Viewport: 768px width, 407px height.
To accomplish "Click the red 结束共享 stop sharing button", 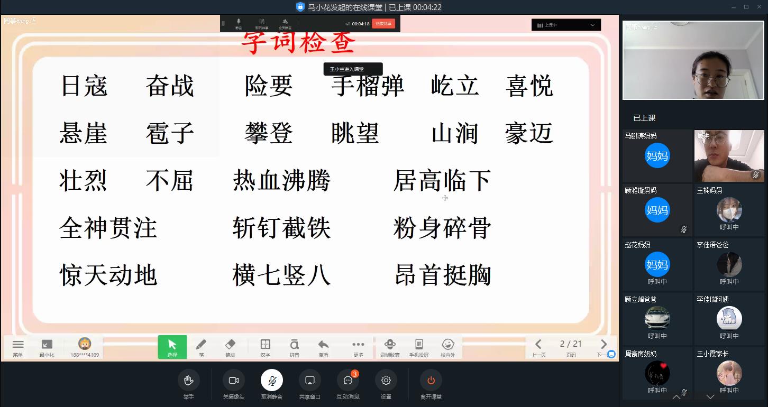I will 383,24.
